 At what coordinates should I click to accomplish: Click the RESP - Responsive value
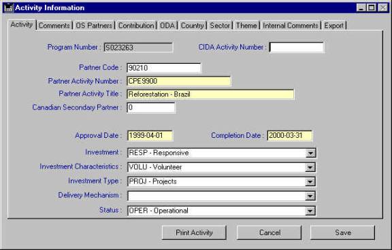pyautogui.click(x=159, y=153)
